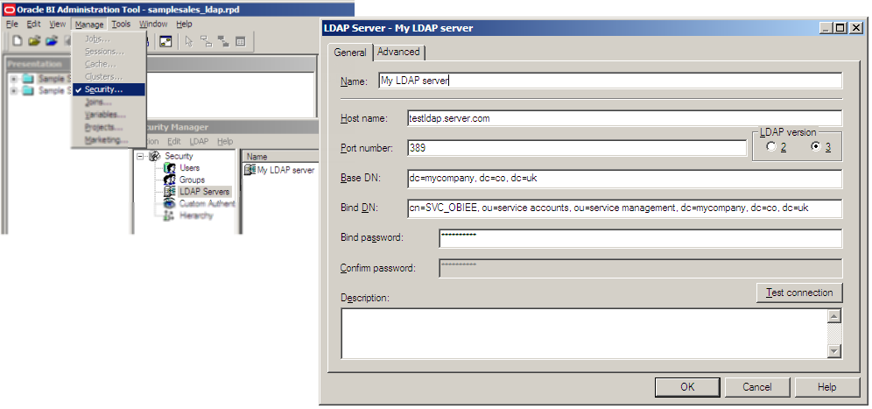Click the Description box scroll down arrow

pos(833,351)
